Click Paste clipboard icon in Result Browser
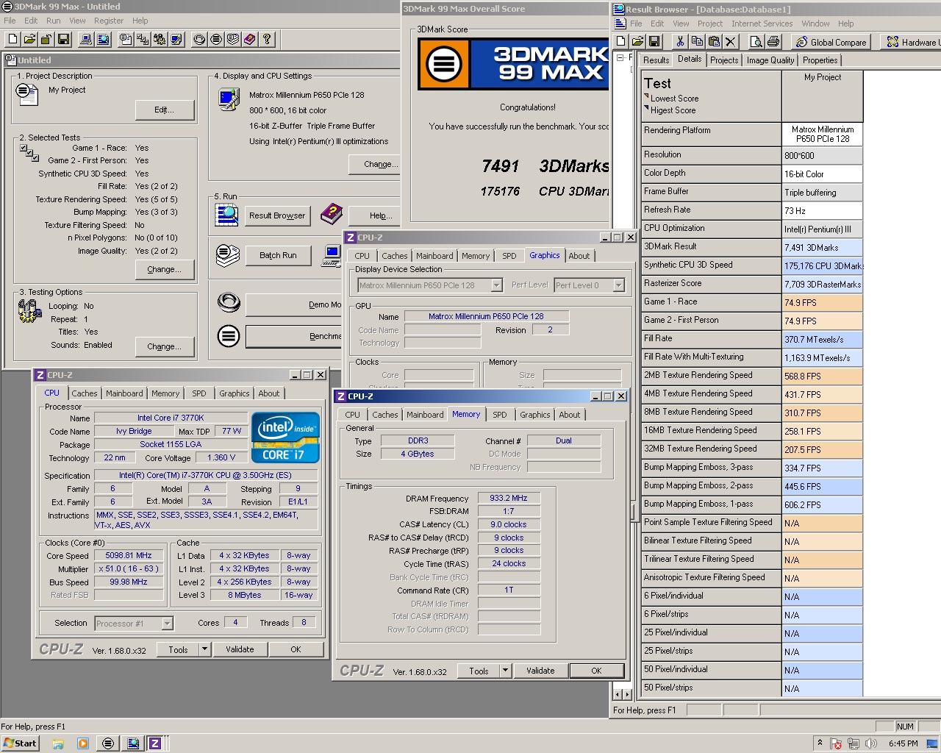 (714, 42)
